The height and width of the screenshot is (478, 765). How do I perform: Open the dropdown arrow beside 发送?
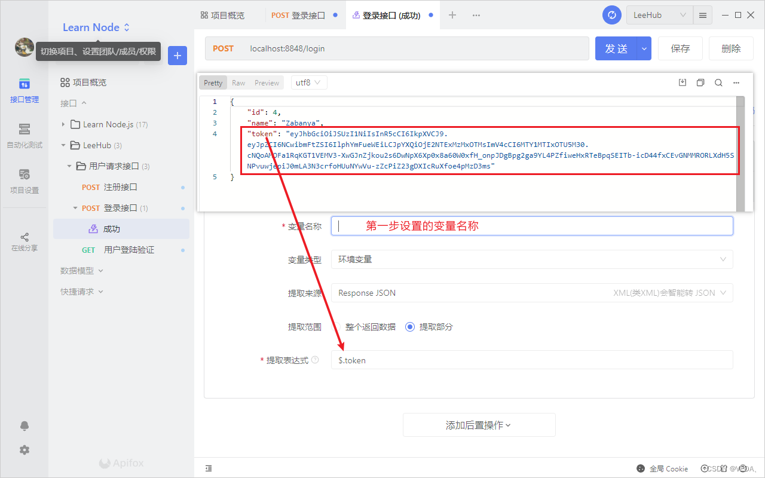tap(644, 48)
